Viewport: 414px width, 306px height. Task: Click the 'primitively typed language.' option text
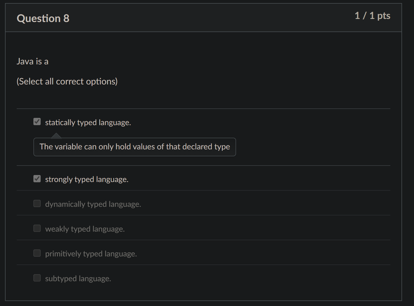(91, 254)
